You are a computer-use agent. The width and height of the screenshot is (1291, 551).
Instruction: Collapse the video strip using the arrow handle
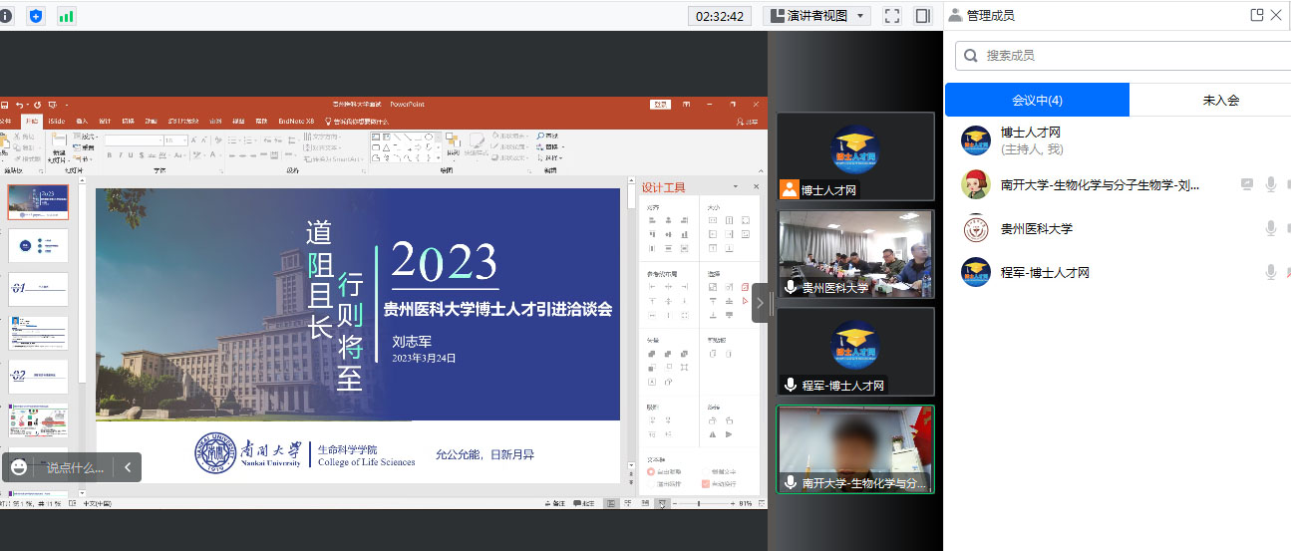pyautogui.click(x=761, y=302)
